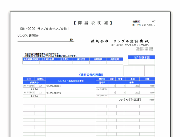Click the empty cell under 当月売上
This screenshot has height=137, width=180.
click(64, 62)
